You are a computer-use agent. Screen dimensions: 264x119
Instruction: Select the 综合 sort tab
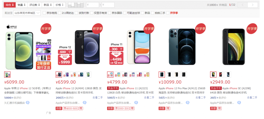click(x=10, y=5)
